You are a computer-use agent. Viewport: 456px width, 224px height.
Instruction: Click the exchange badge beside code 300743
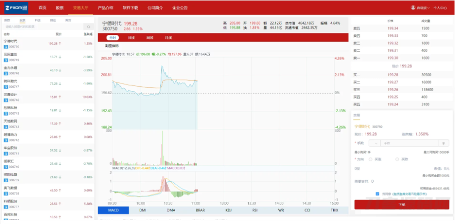pyautogui.click(x=6, y=127)
